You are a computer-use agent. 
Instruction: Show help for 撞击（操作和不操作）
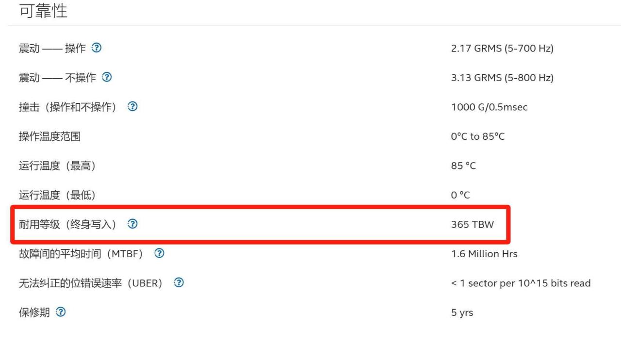pyautogui.click(x=132, y=107)
